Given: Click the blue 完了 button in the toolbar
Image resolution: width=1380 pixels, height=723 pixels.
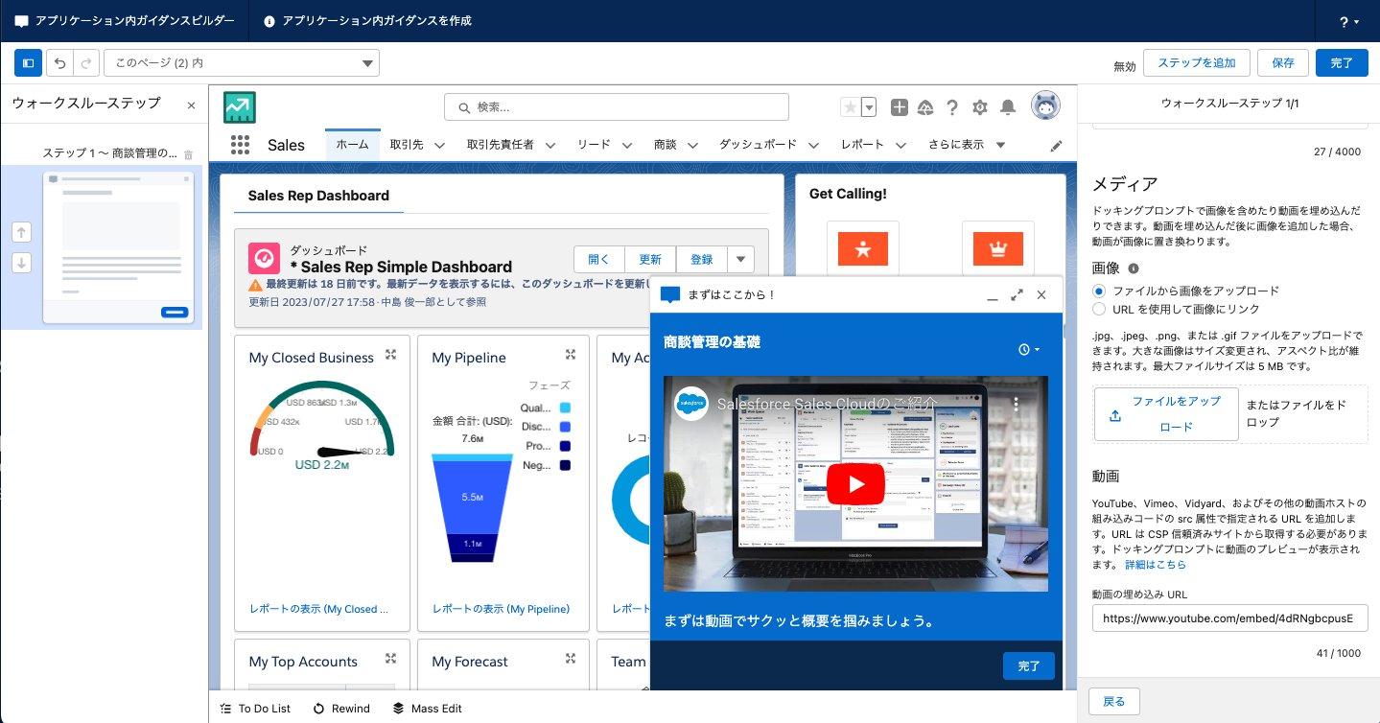Looking at the screenshot, I should pos(1342,62).
